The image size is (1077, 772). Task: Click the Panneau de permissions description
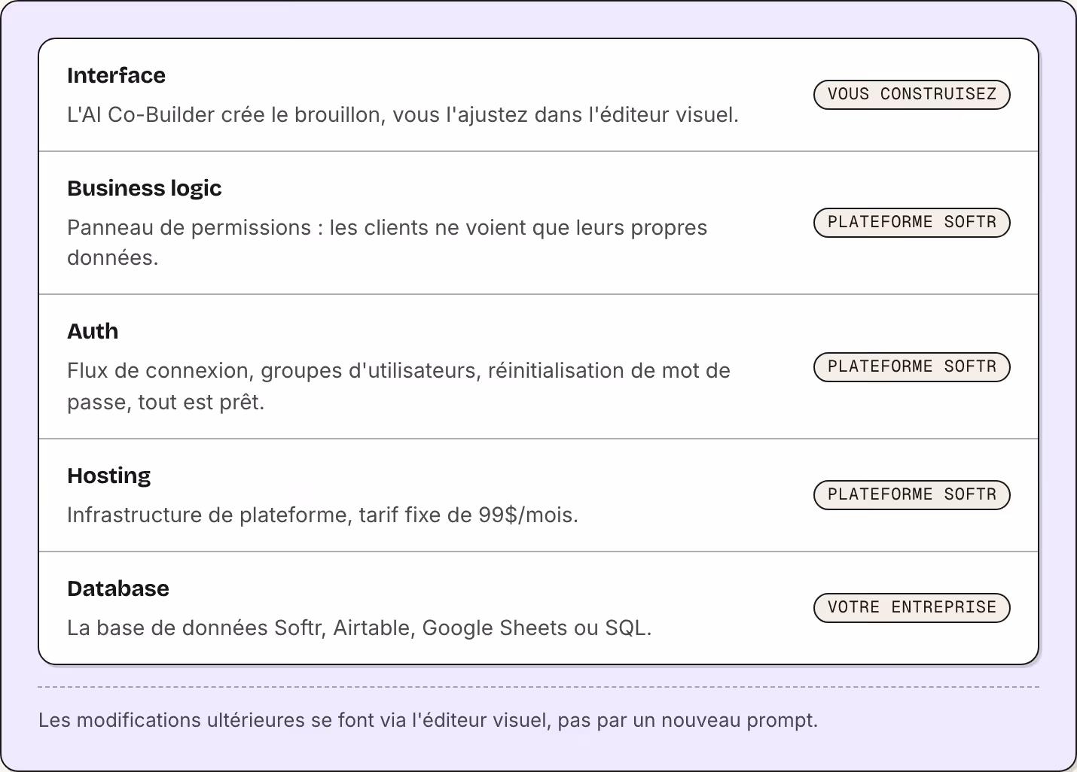pos(387,242)
